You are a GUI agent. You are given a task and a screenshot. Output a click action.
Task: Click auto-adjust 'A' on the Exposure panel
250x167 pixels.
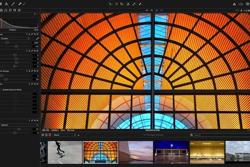coord(29,51)
